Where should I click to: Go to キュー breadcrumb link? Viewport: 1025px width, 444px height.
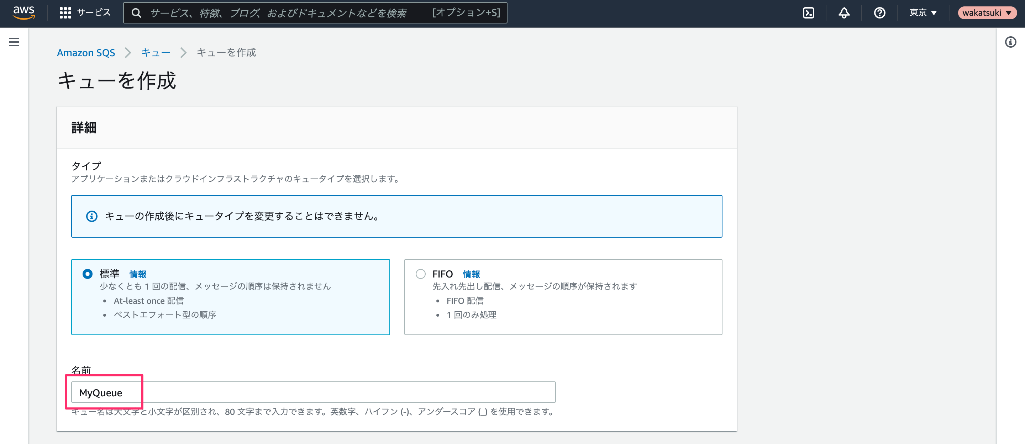click(x=156, y=53)
